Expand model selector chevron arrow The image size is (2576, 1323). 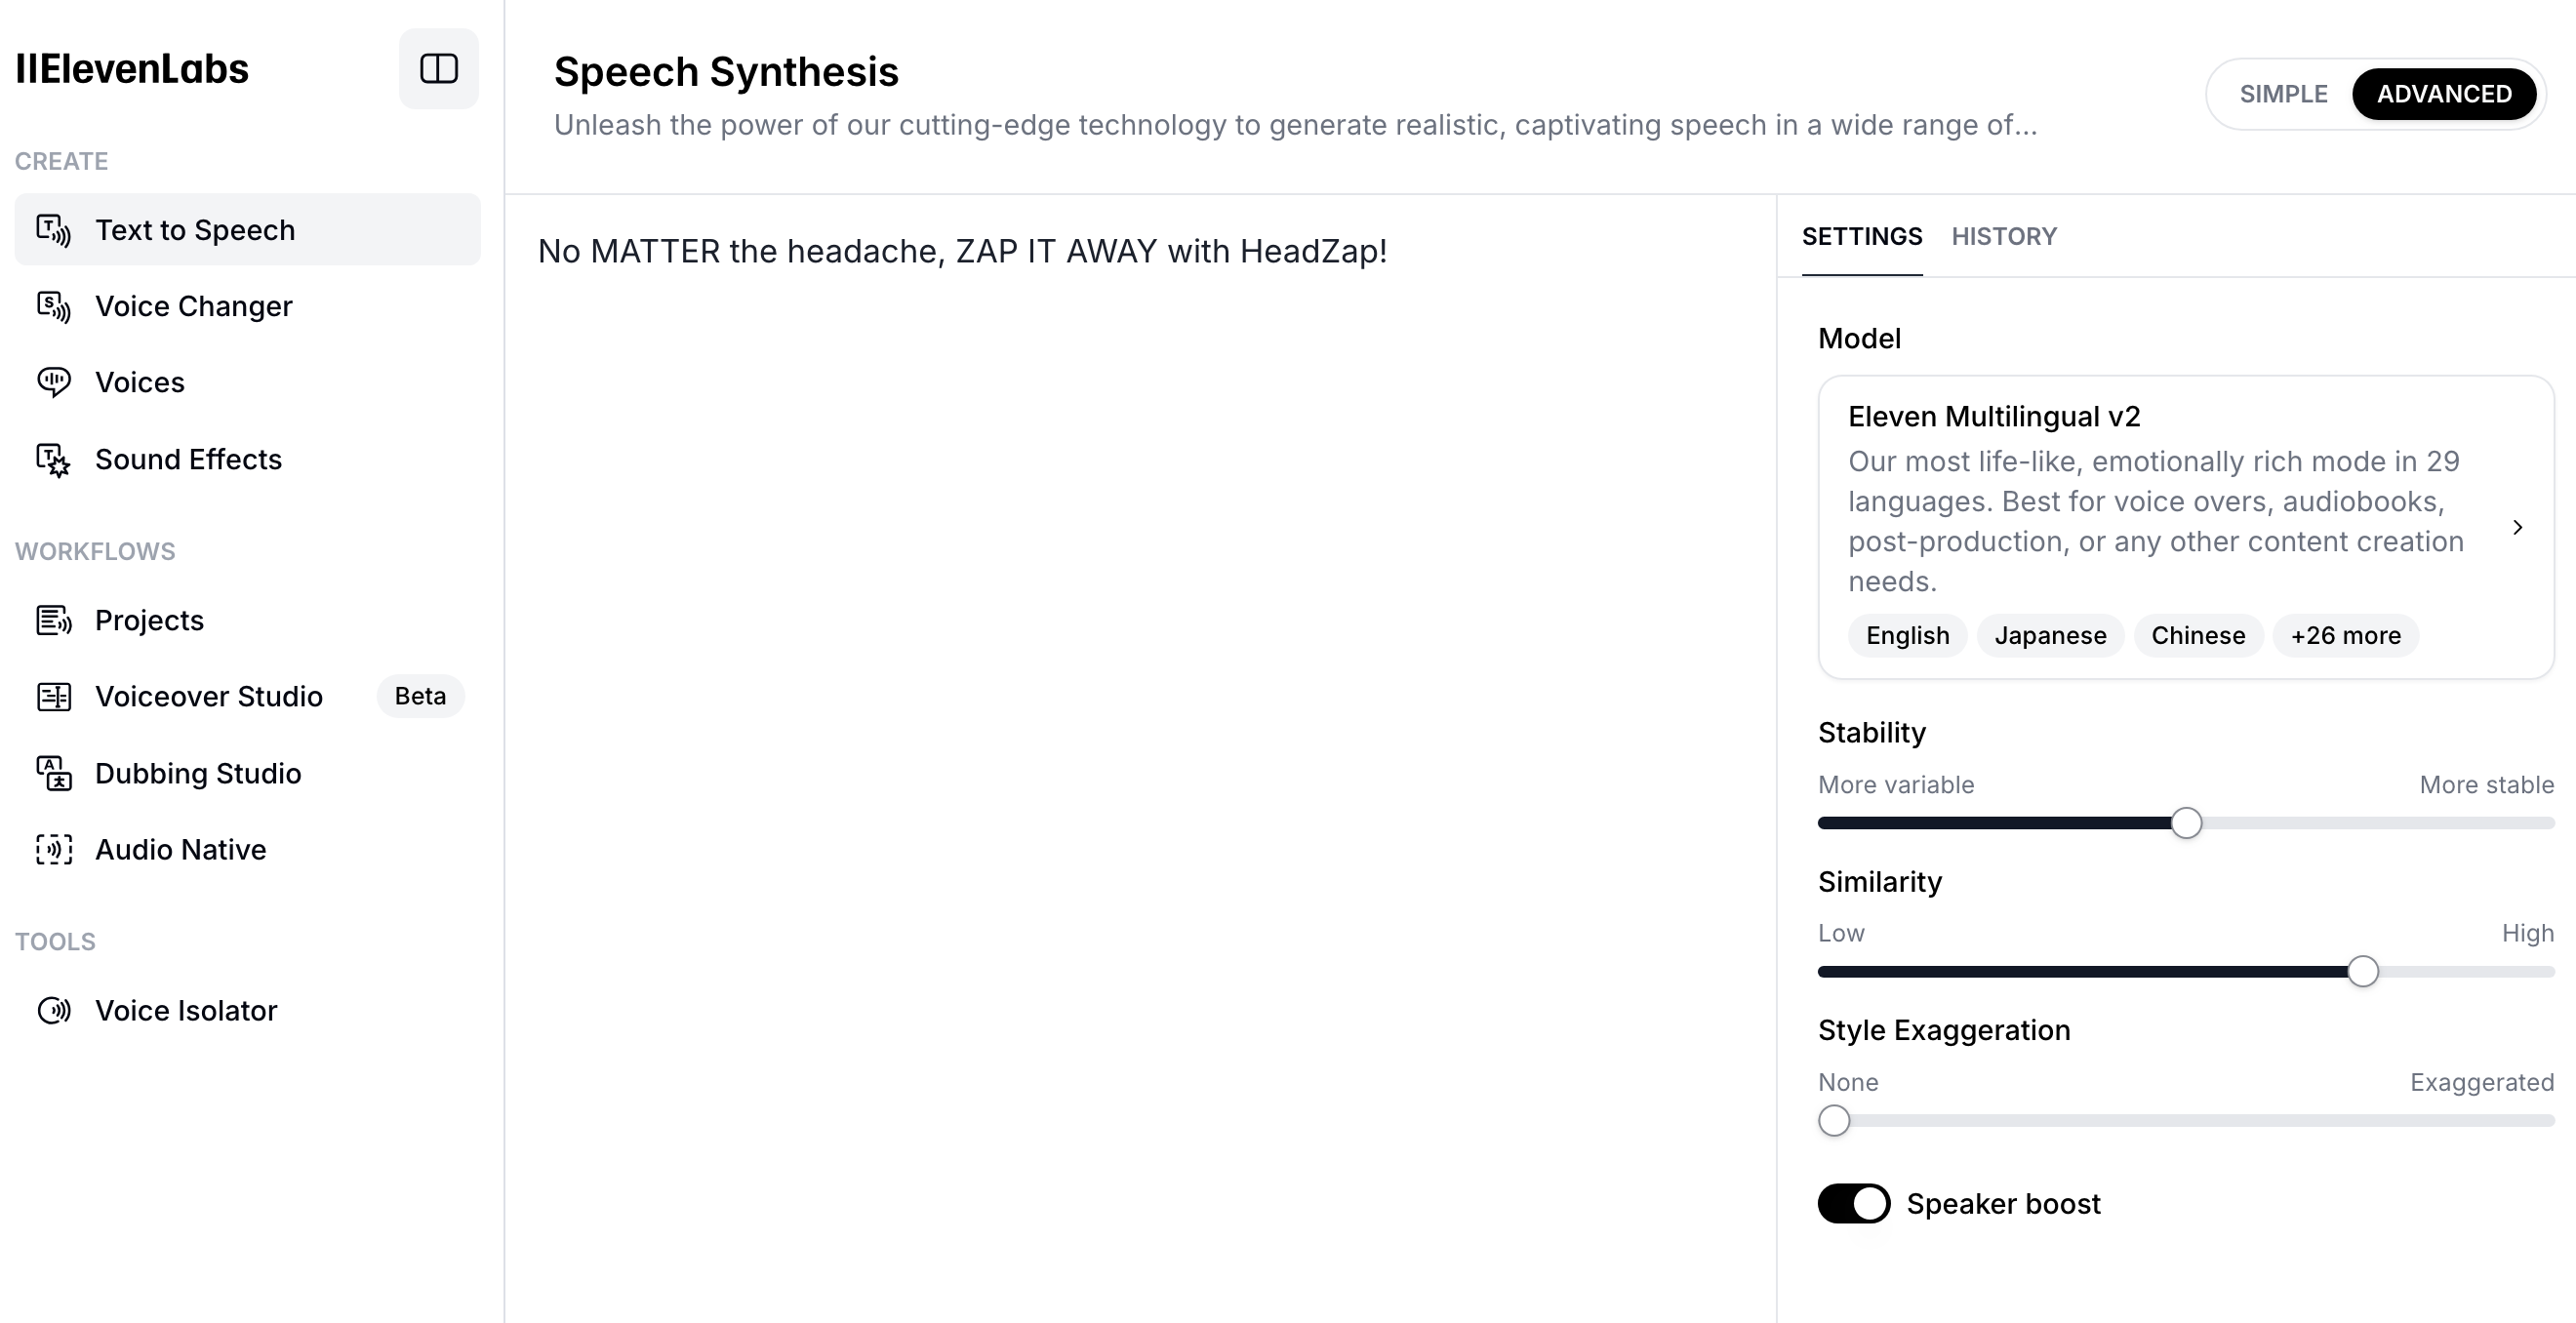pyautogui.click(x=2517, y=527)
